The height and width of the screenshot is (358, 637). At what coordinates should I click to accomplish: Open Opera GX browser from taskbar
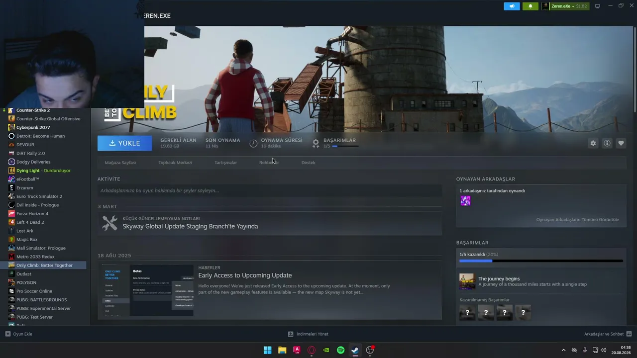312,350
